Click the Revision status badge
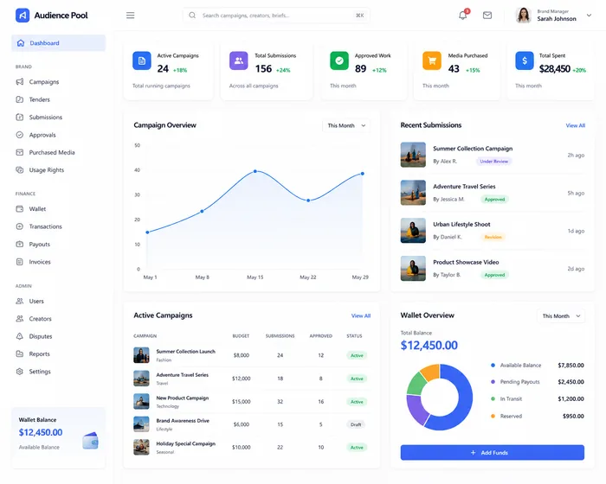606x484 pixels. pos(493,237)
